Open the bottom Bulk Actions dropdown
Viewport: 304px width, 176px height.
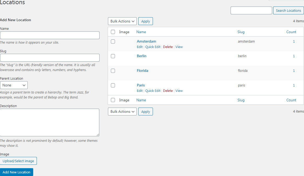tap(122, 112)
